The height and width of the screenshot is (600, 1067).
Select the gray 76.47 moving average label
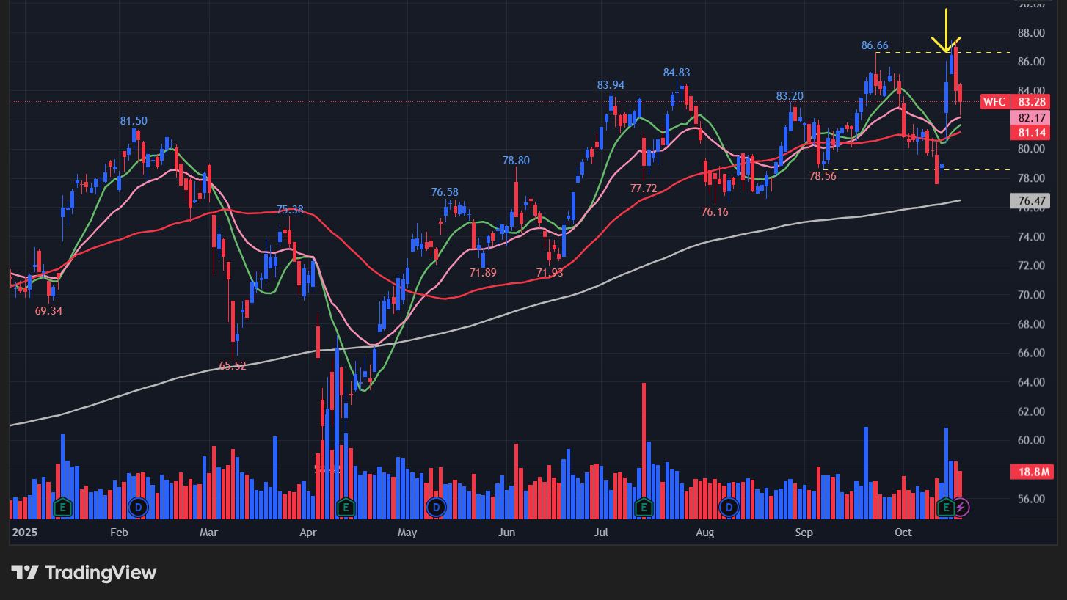pos(1032,200)
